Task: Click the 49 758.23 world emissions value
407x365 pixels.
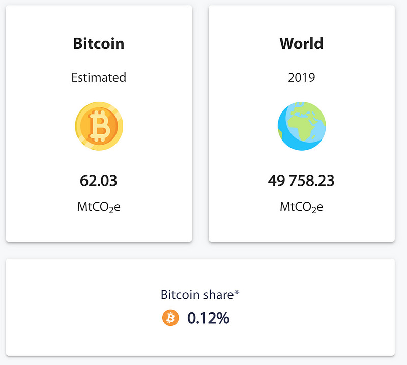Action: [x=301, y=181]
